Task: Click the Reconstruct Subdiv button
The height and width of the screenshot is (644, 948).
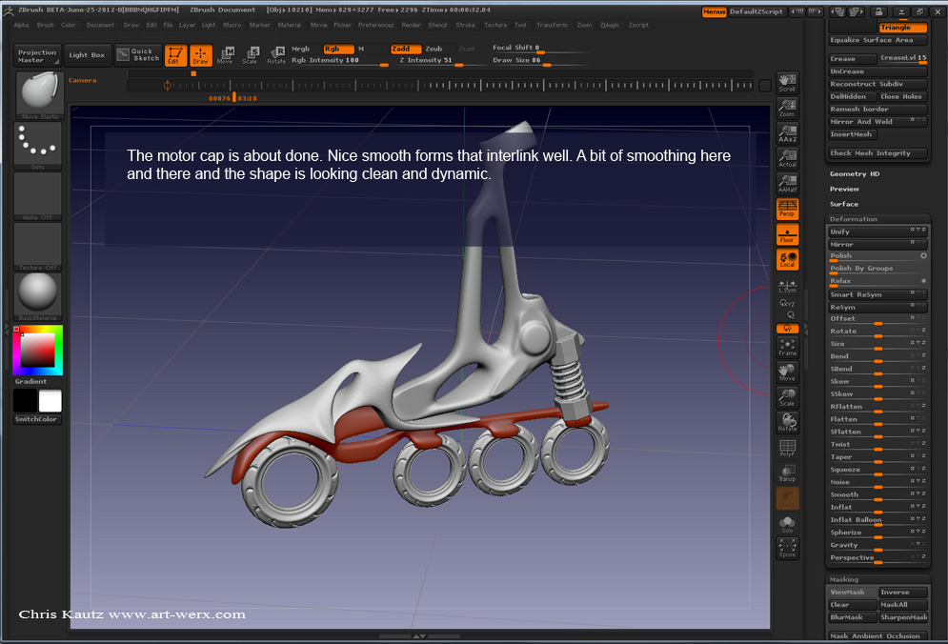Action: tap(877, 84)
